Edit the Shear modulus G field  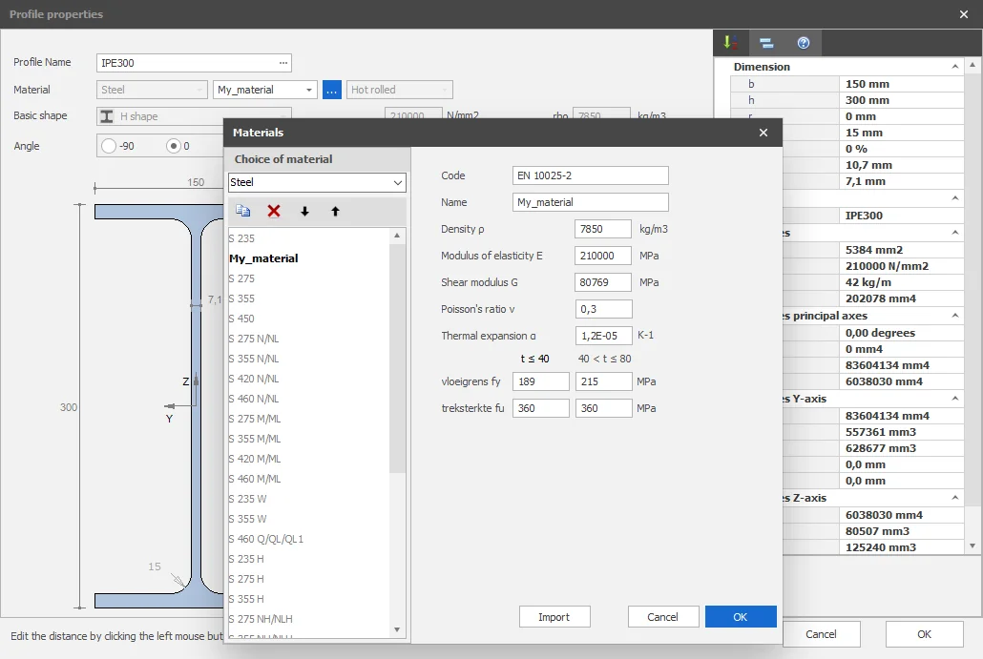coord(602,282)
